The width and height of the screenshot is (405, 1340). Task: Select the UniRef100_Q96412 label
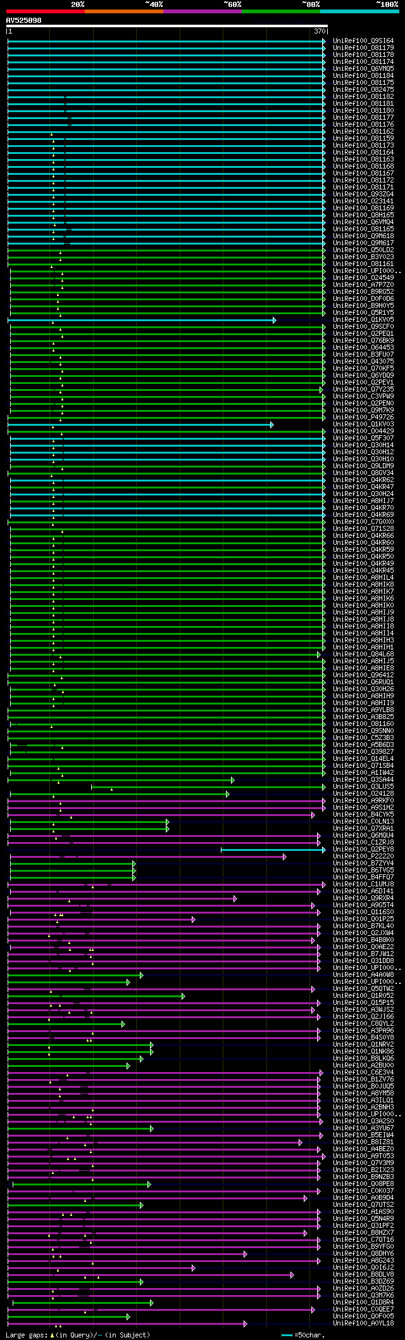363,675
